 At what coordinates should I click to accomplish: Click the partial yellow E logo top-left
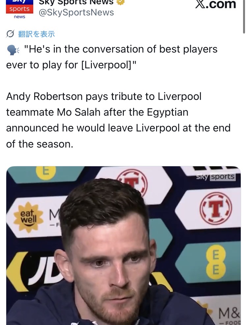(46, 172)
